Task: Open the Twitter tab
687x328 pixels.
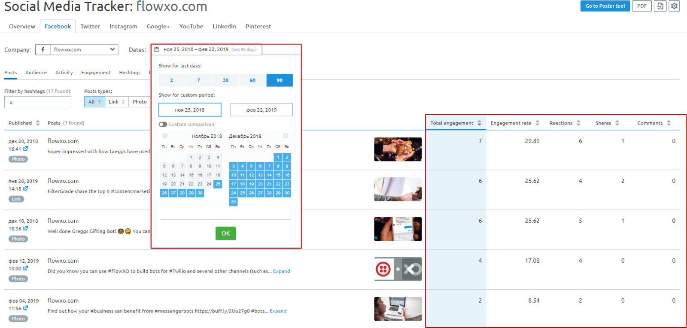Action: click(x=90, y=26)
